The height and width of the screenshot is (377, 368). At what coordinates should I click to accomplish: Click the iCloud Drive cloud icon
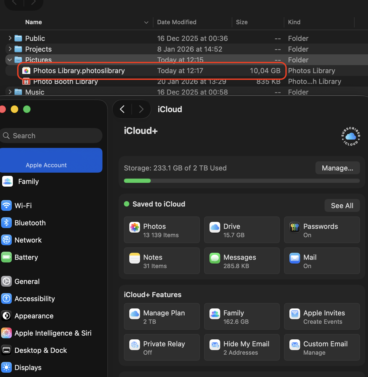point(215,227)
